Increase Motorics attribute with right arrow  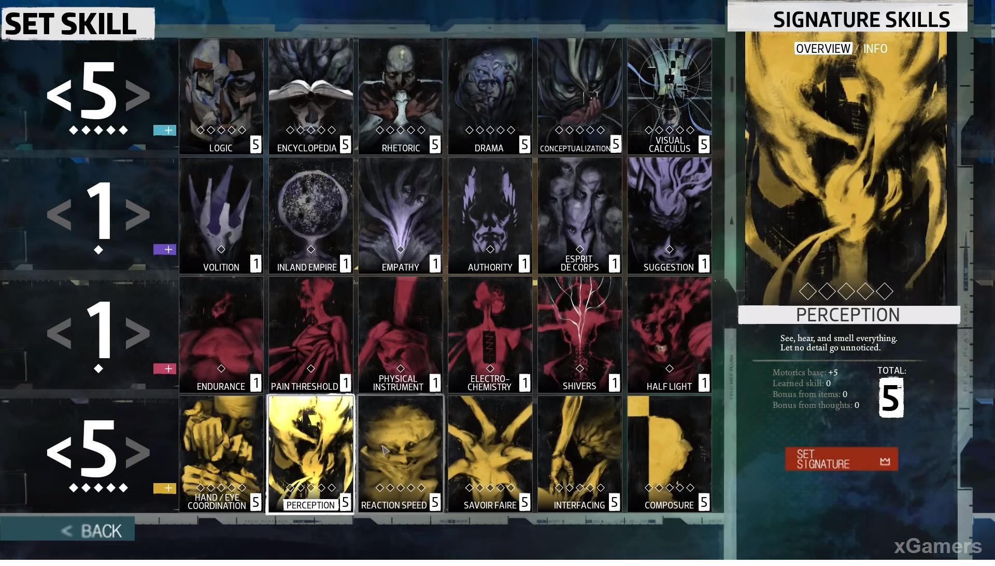coord(138,452)
